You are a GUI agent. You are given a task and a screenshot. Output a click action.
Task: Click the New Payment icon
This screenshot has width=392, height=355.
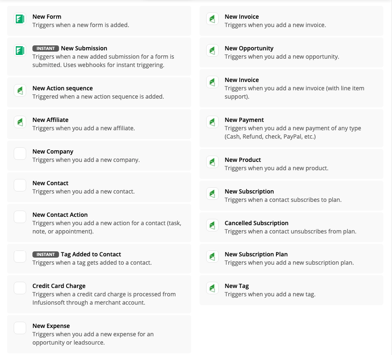click(212, 122)
